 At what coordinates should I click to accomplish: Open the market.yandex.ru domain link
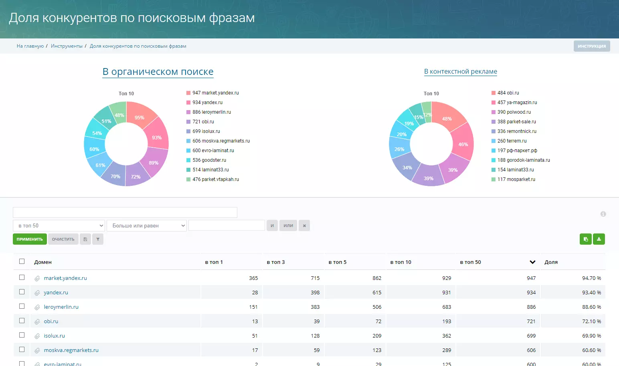65,278
